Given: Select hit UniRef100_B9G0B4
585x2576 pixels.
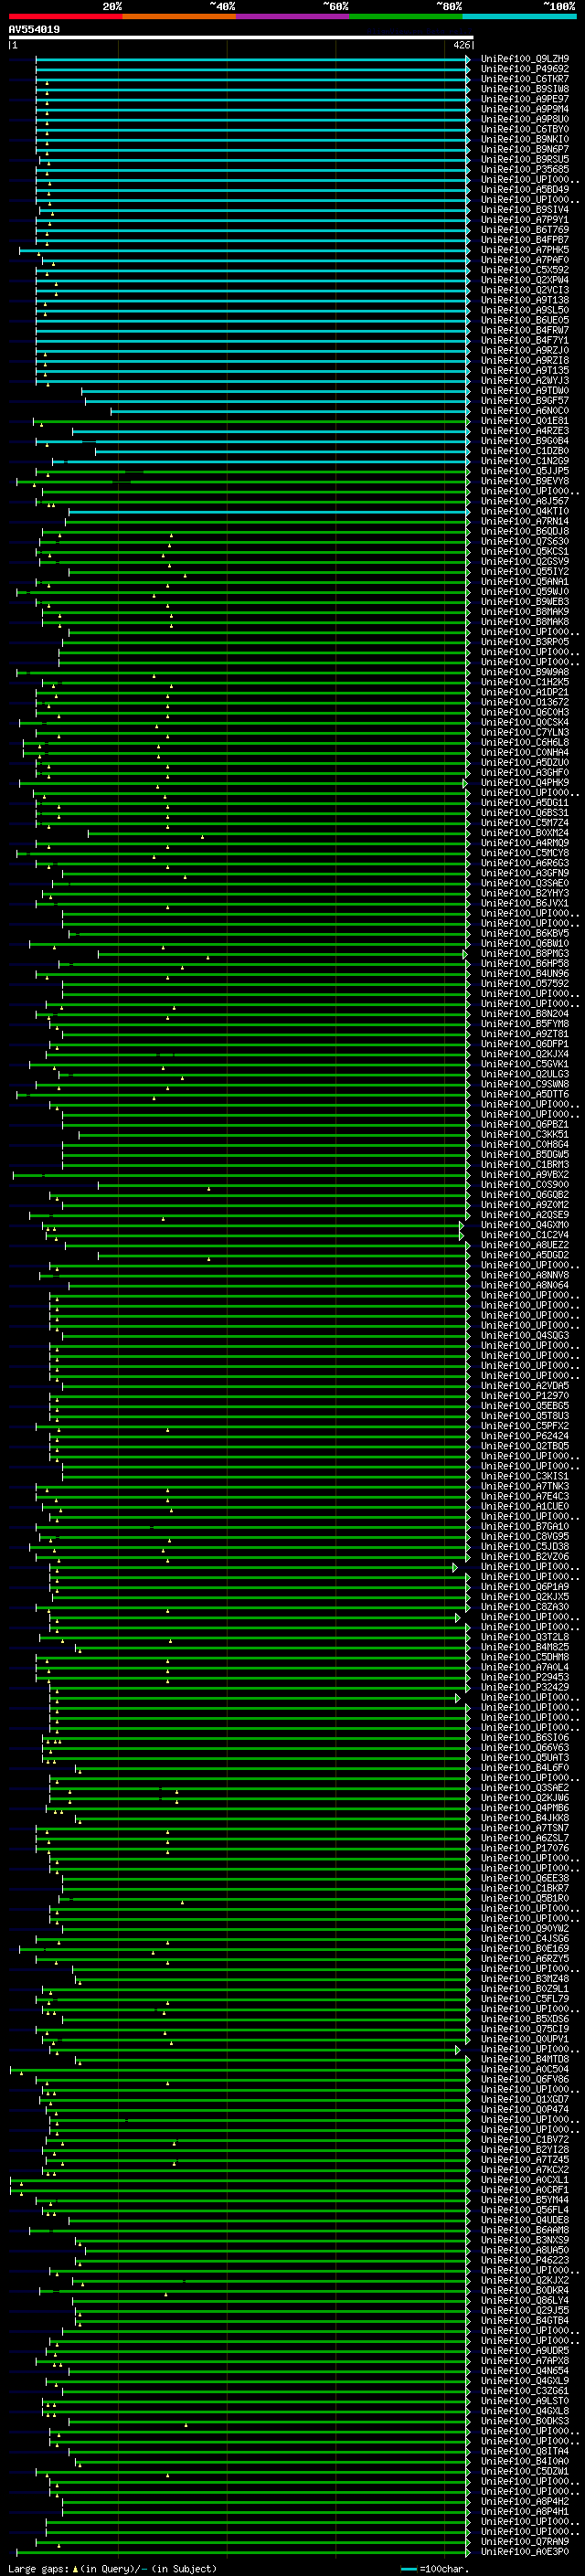Looking at the screenshot, I should (x=525, y=441).
